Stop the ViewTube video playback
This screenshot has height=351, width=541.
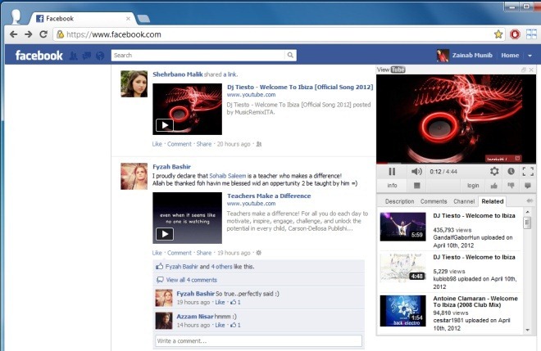(416, 186)
